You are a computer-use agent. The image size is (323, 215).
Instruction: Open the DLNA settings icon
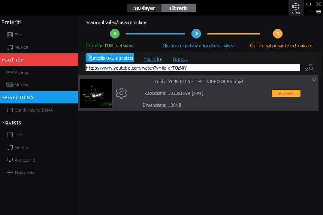[296, 8]
